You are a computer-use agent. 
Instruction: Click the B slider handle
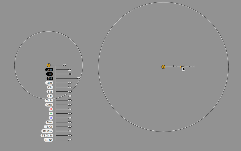tap(70, 118)
